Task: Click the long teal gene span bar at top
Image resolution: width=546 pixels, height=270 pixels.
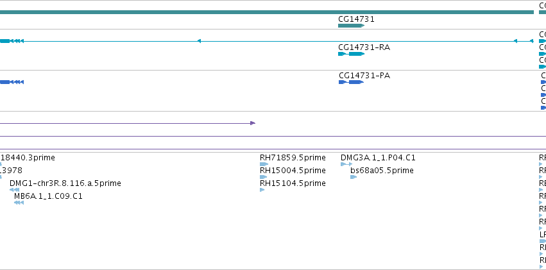Action: [x=267, y=12]
